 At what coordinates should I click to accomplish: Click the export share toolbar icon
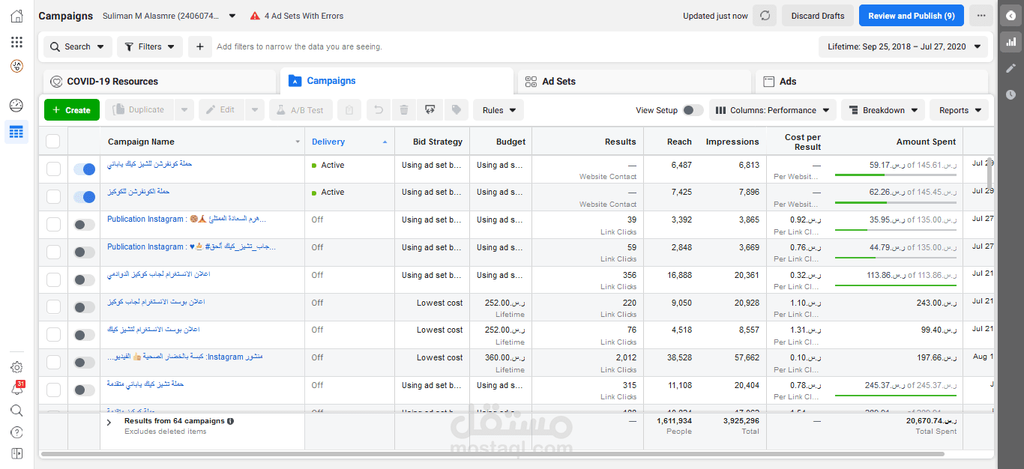click(x=430, y=110)
